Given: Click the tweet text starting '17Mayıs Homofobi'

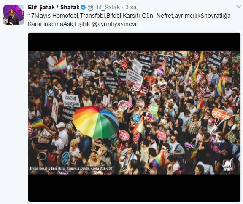Looking at the screenshot, I should tap(129, 20).
